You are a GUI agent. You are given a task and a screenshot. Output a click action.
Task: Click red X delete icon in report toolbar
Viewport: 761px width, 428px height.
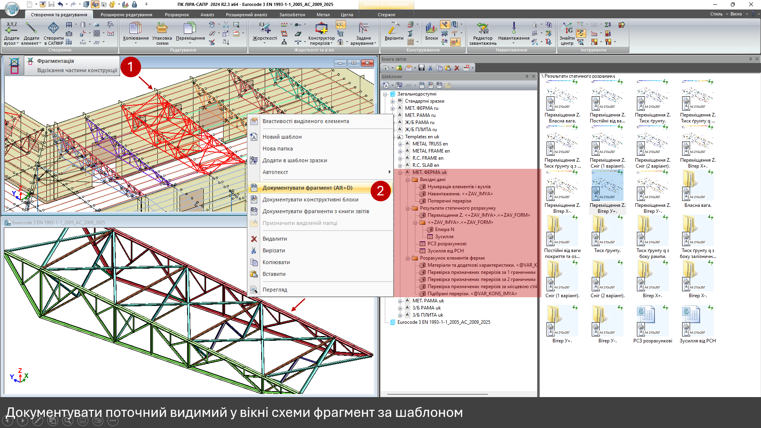tap(457, 68)
